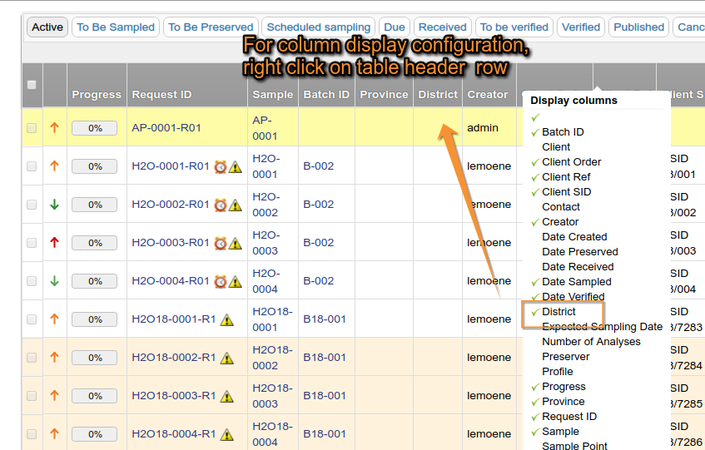Check the row checkbox for AP-0001-R01
705x450 pixels.
(32, 128)
